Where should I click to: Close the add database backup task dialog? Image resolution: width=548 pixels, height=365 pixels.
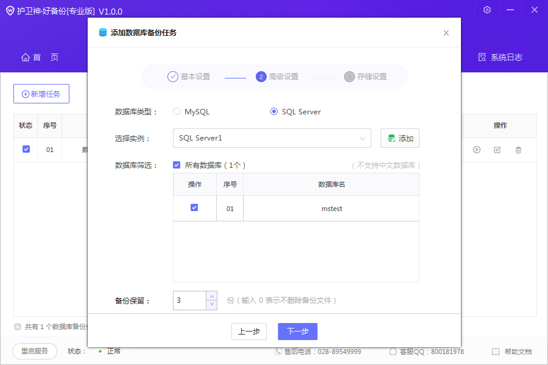[446, 33]
